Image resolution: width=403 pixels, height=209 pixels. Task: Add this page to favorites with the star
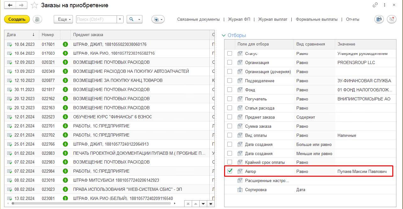(35, 5)
